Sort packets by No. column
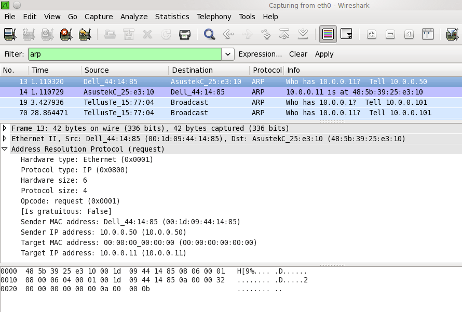This screenshot has height=312, width=462. (x=14, y=70)
